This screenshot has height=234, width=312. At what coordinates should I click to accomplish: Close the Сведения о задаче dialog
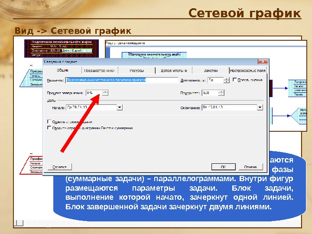(x=263, y=62)
